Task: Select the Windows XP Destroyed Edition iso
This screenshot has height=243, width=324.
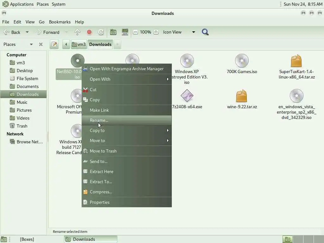Action: (x=187, y=60)
